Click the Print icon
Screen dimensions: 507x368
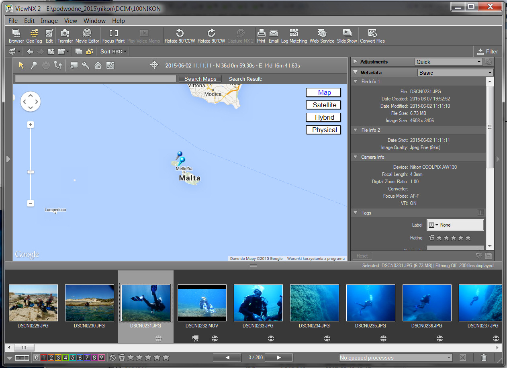[261, 36]
